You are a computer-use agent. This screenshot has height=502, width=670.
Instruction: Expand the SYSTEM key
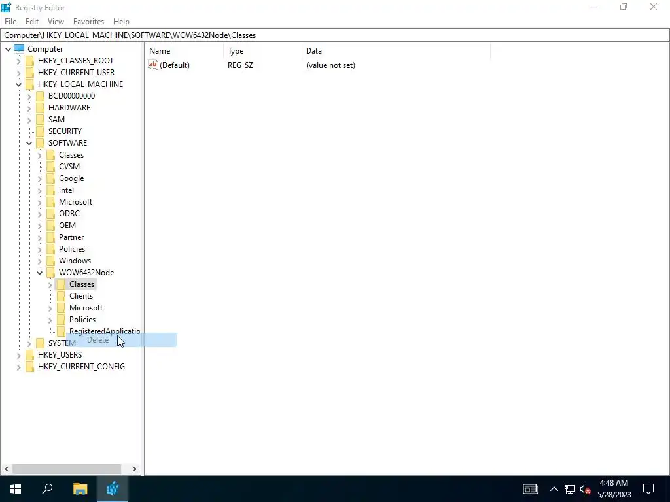pyautogui.click(x=29, y=343)
